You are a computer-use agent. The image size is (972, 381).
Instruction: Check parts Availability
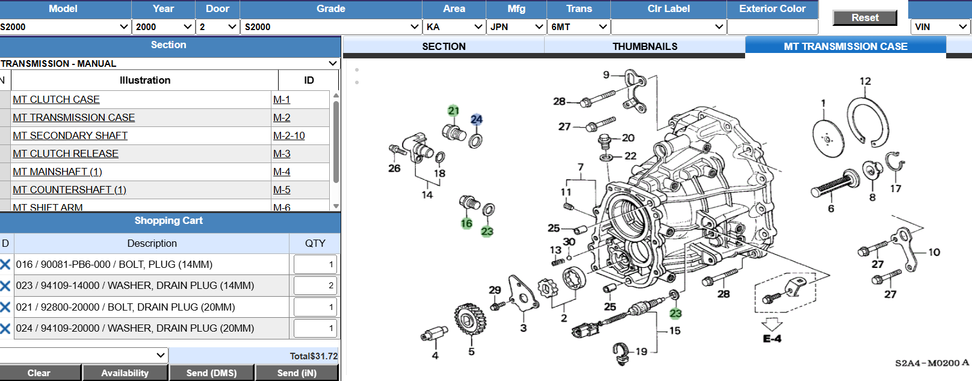click(125, 373)
